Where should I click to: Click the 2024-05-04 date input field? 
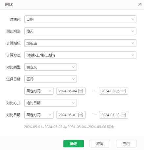coord(71,91)
